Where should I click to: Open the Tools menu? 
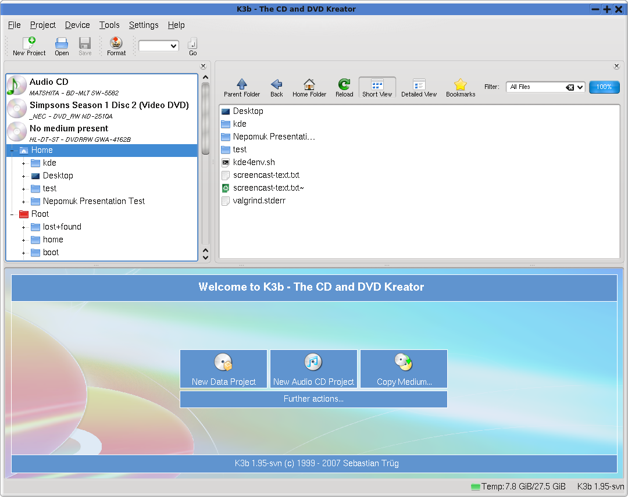click(109, 25)
